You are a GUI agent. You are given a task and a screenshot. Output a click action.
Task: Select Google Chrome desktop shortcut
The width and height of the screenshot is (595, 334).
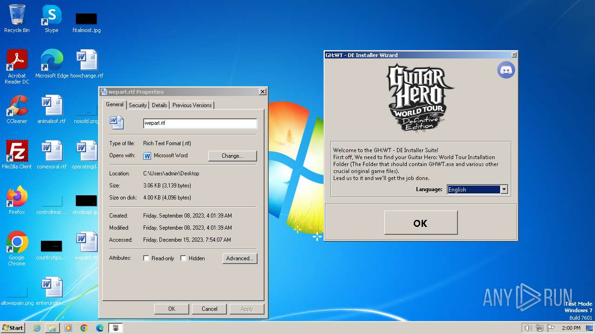point(17,248)
